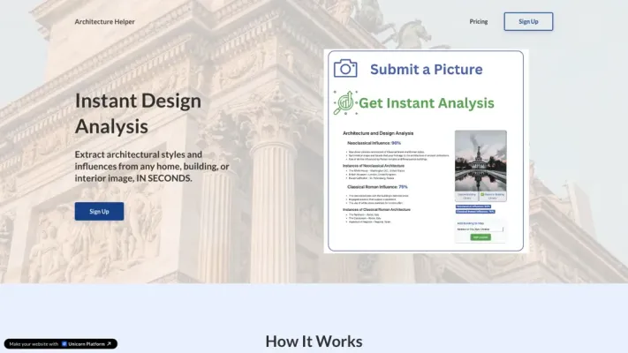628x353 pixels.
Task: Click the Instant Design Analysis headline
Action: 138,113
